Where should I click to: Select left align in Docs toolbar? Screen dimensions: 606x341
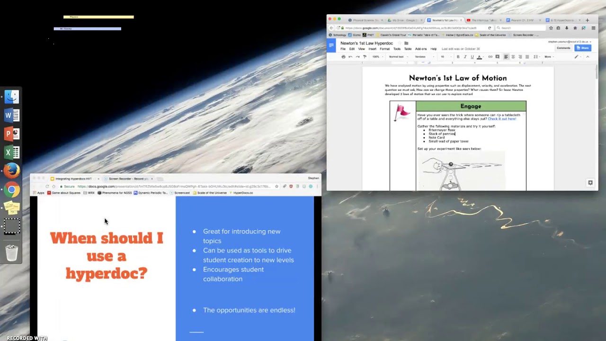tap(506, 57)
